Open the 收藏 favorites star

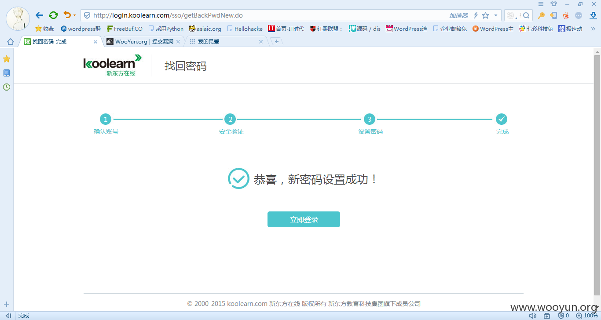(44, 29)
